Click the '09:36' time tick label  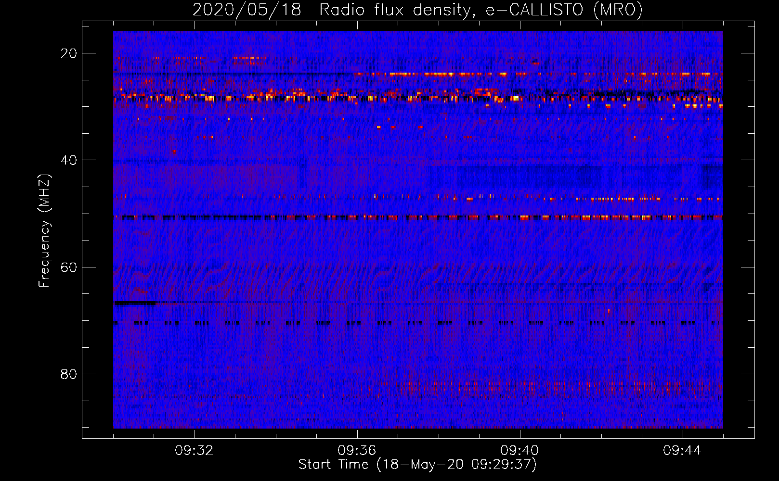tap(357, 451)
